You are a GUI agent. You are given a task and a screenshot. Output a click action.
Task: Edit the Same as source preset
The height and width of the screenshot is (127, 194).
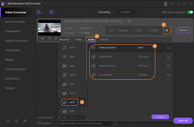168,48
